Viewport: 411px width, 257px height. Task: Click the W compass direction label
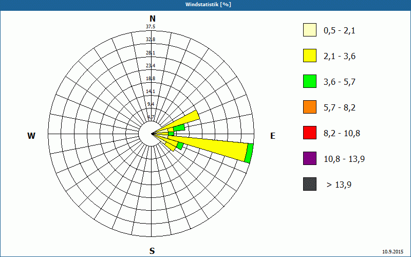31,136
